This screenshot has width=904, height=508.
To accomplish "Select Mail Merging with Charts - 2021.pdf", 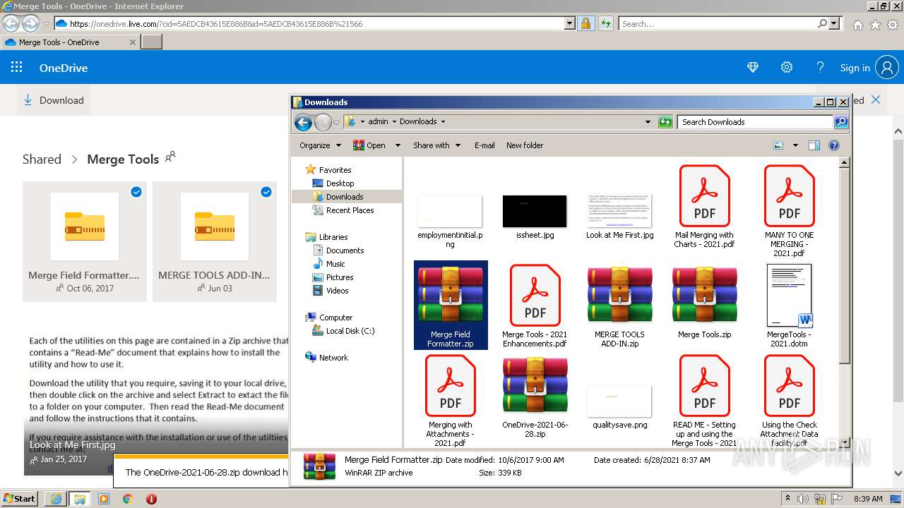I will pos(704,206).
